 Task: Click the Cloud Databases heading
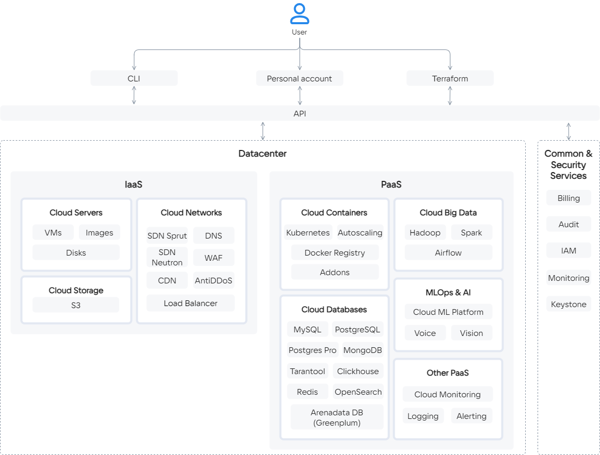click(x=334, y=309)
